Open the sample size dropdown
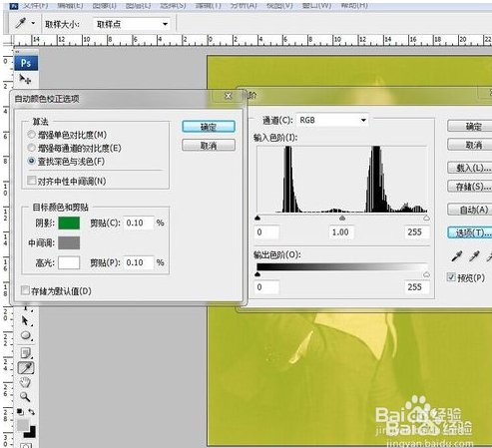The image size is (492, 448). point(132,24)
